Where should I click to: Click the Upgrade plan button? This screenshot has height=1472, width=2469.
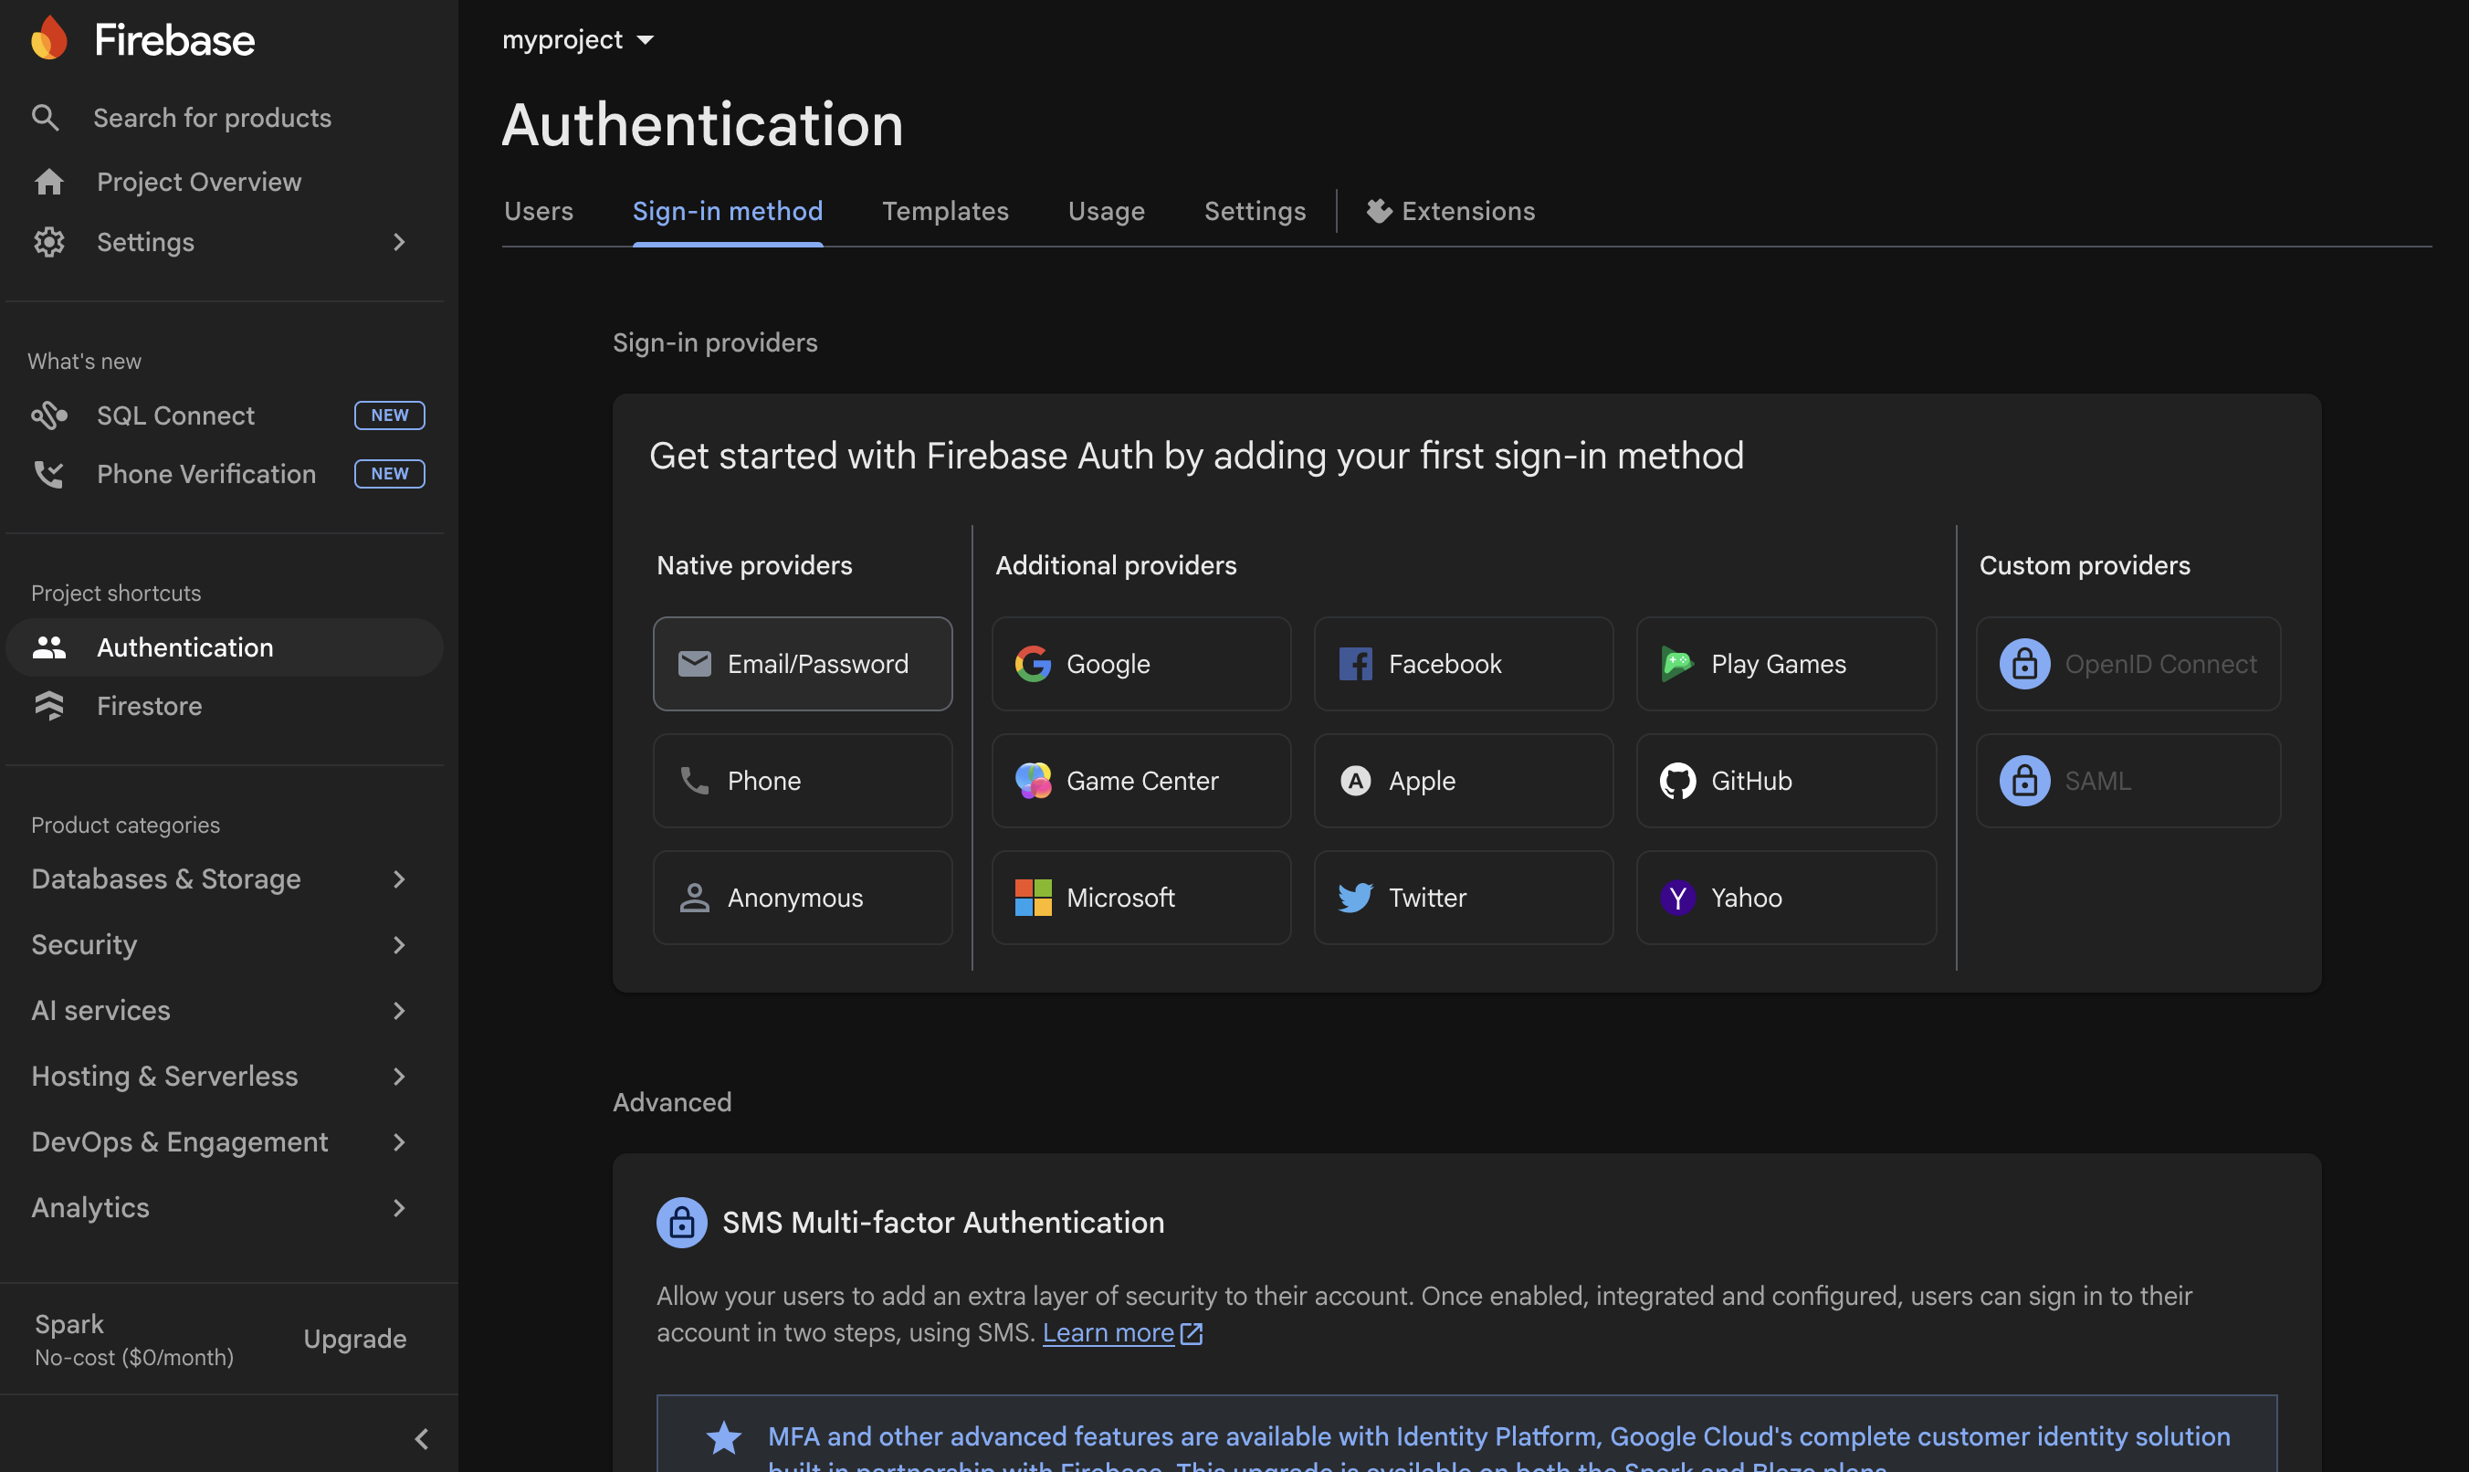tap(355, 1339)
